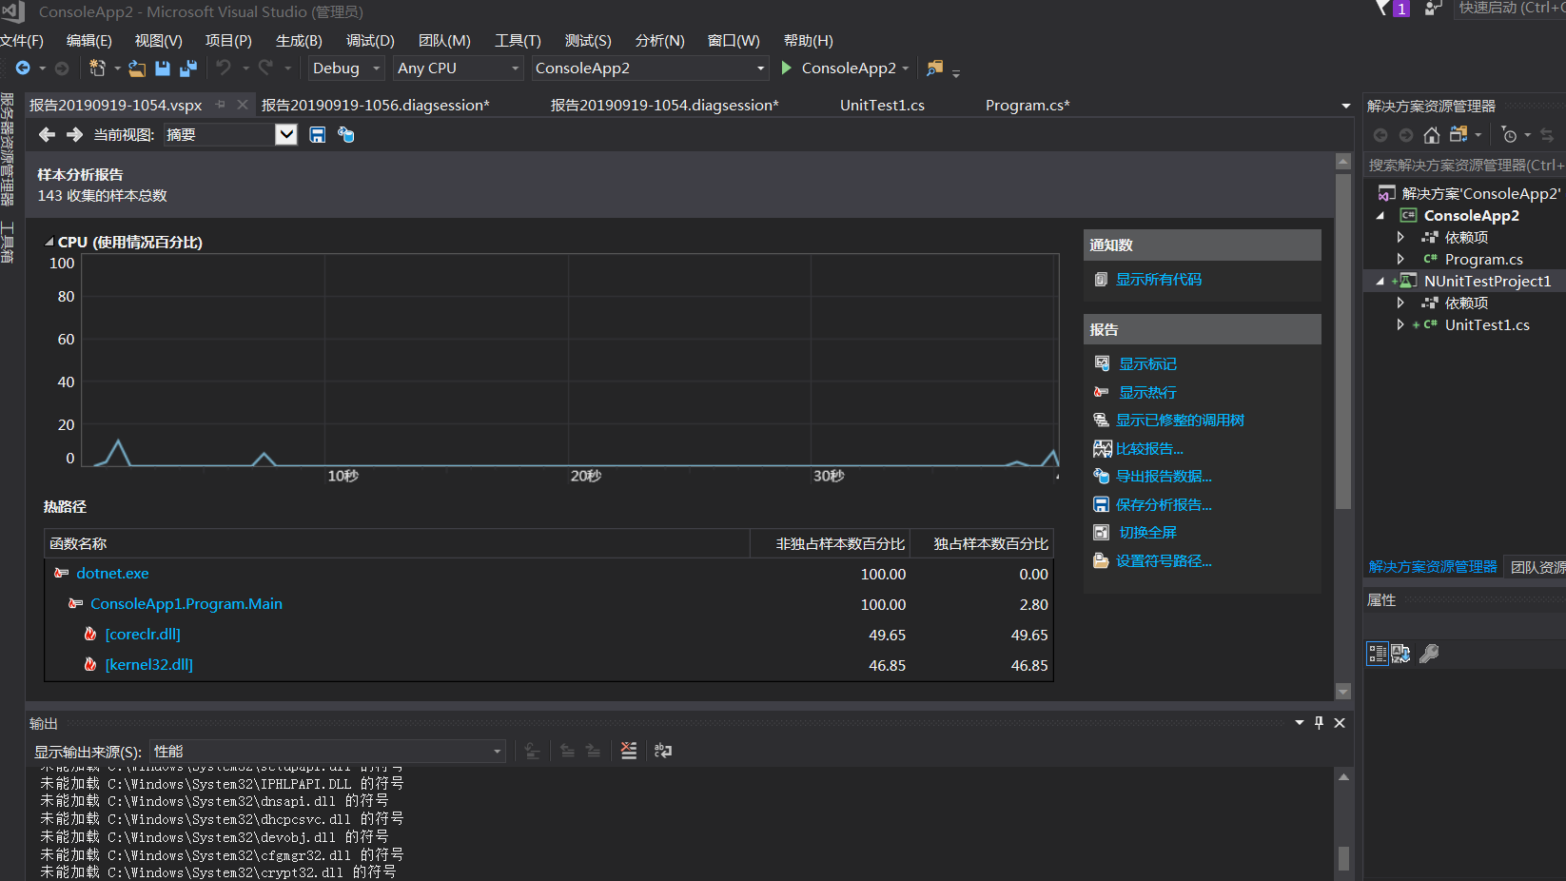1566x881 pixels.
Task: Collapse the CPU usage graph section
Action: coord(49,243)
